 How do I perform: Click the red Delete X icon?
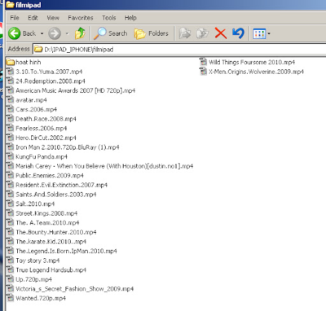click(x=221, y=33)
